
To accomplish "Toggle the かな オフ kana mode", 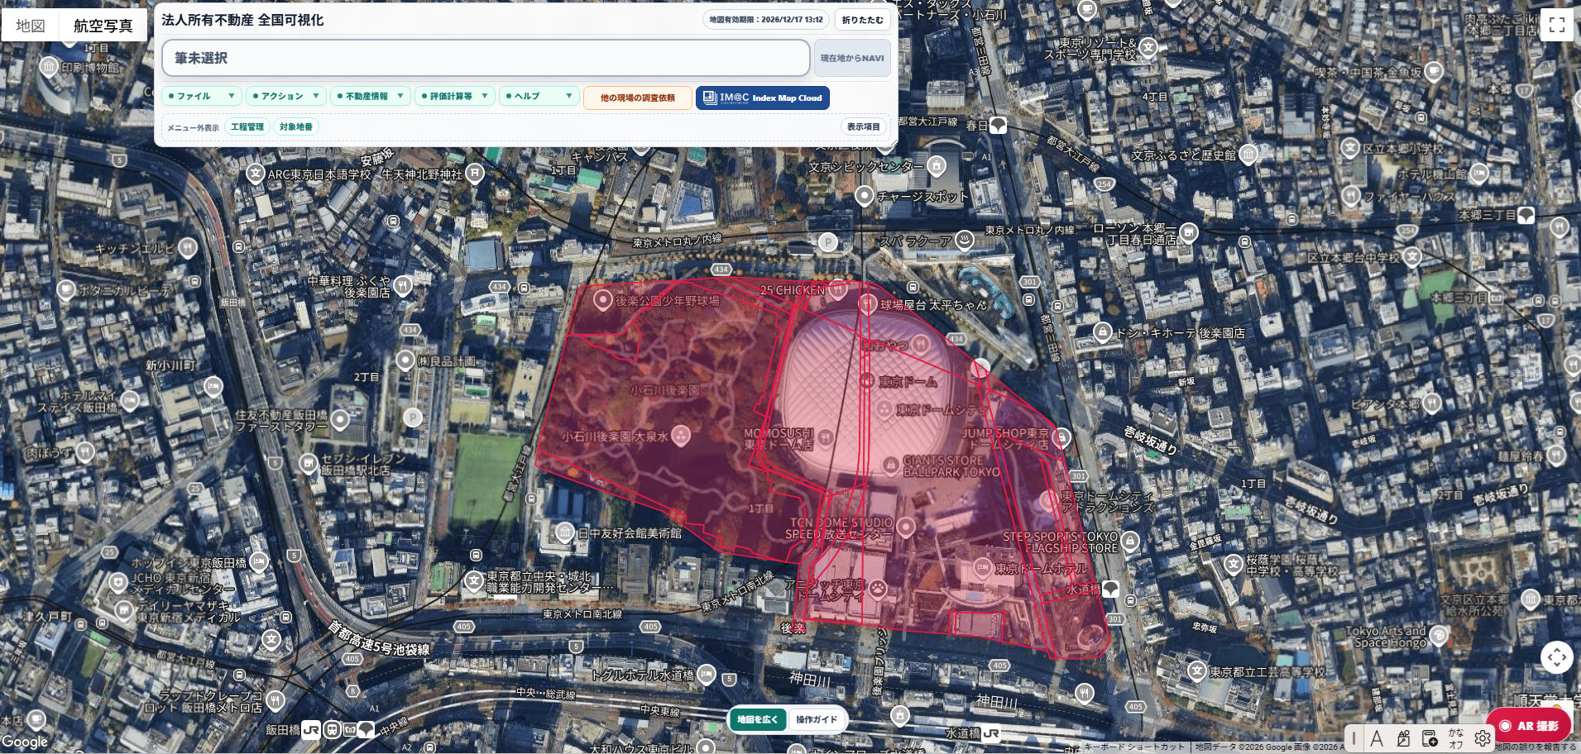I will click(x=1456, y=738).
